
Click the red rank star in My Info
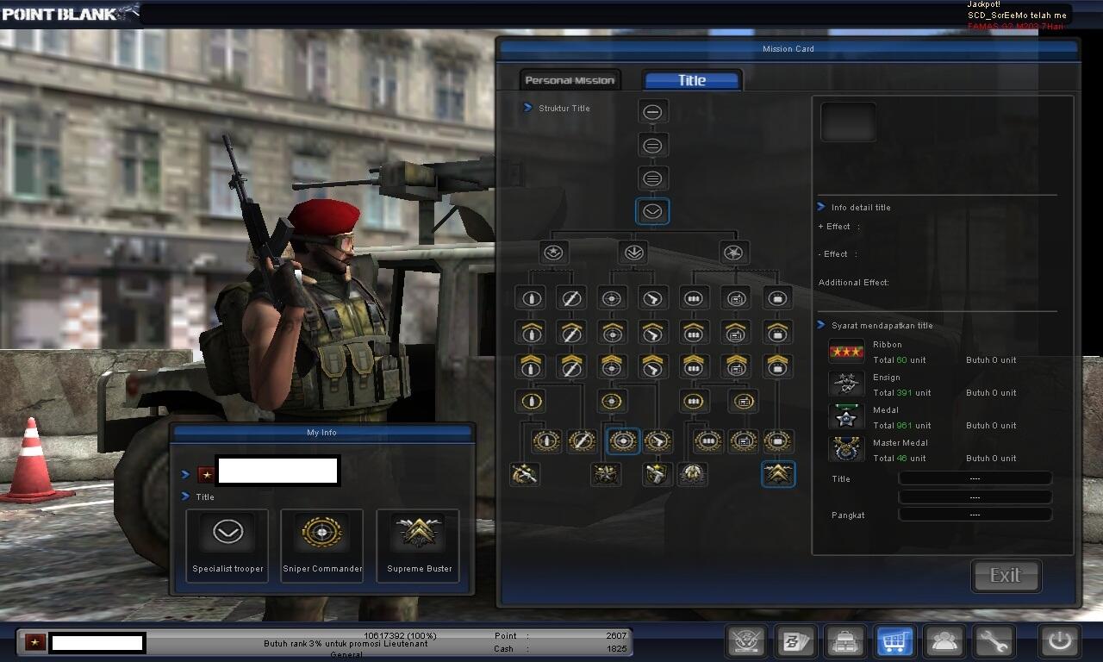tap(206, 474)
